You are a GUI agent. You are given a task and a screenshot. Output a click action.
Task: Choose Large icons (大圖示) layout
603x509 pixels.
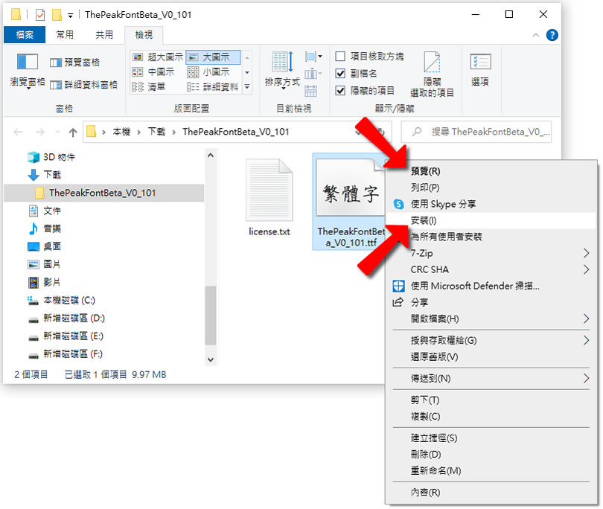tap(213, 57)
